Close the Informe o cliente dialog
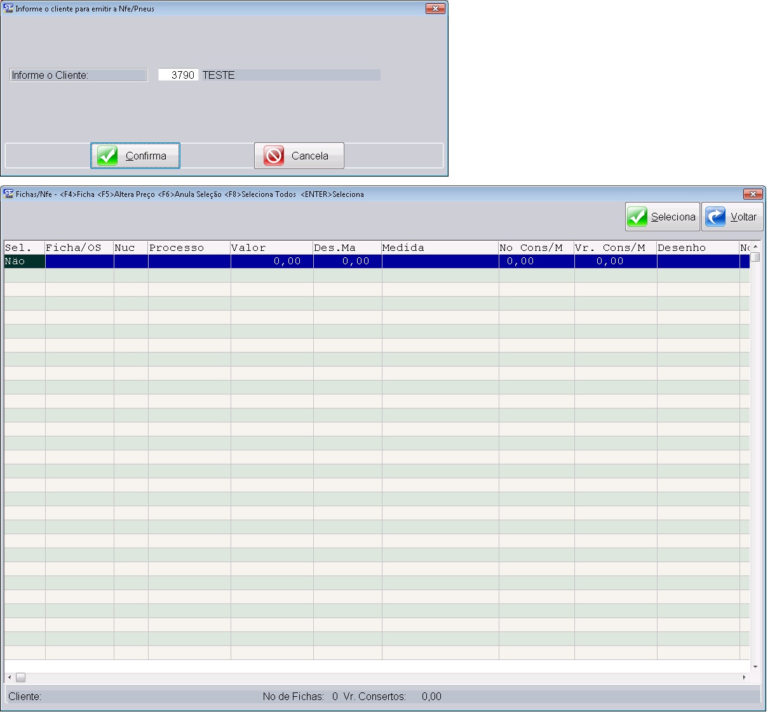This screenshot has height=714, width=770. [x=435, y=8]
